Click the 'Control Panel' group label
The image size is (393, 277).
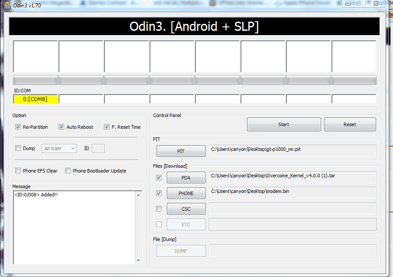pos(167,115)
